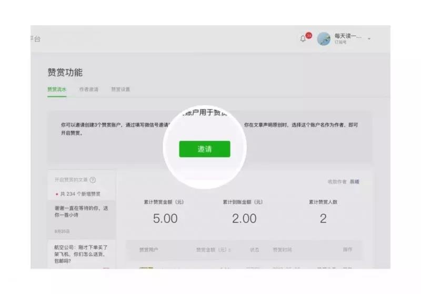Click the 赞赏时间 column header
Viewport: 421px width, 294px height.
[282, 250]
